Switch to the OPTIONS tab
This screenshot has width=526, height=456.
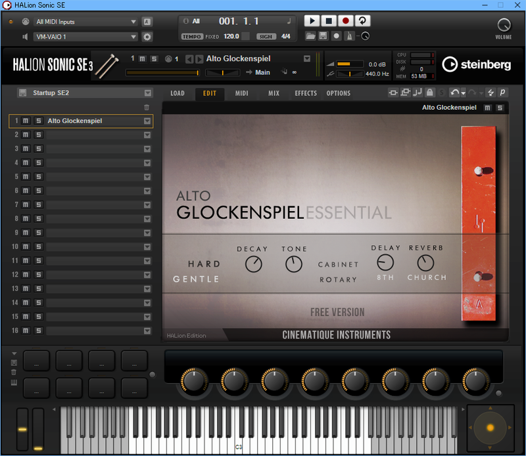coord(339,93)
